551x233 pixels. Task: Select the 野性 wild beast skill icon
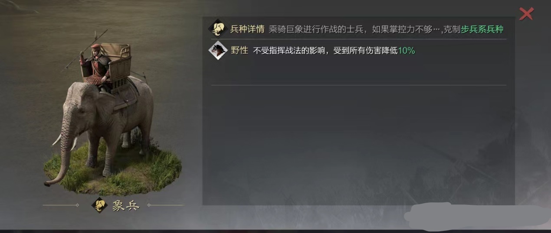218,50
